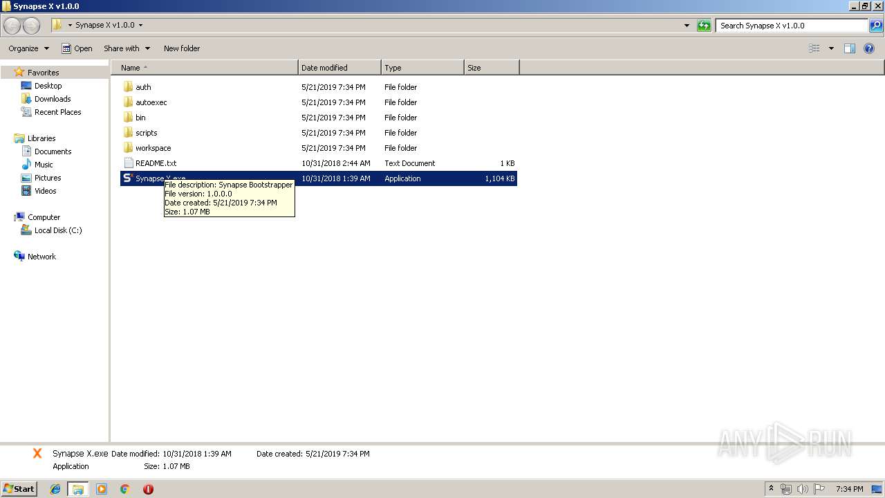
Task: Sort by the Type column header
Action: [422, 68]
